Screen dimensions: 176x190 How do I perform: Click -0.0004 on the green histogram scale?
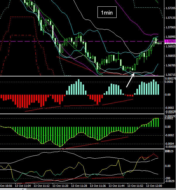coord(170,144)
